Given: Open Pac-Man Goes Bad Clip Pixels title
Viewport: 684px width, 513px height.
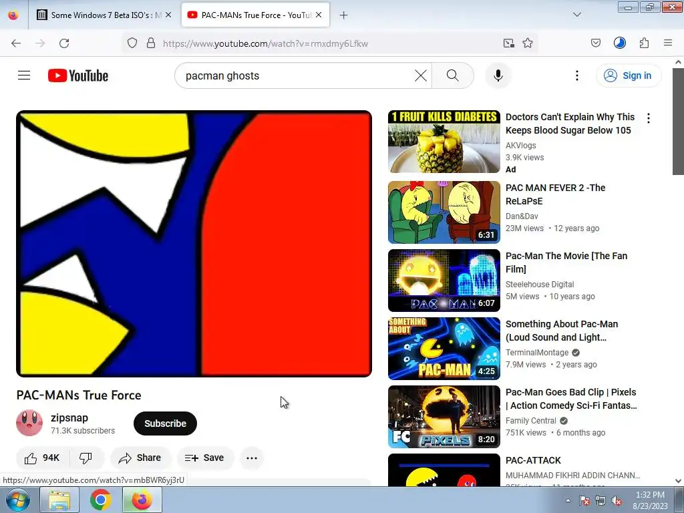Looking at the screenshot, I should pyautogui.click(x=571, y=399).
